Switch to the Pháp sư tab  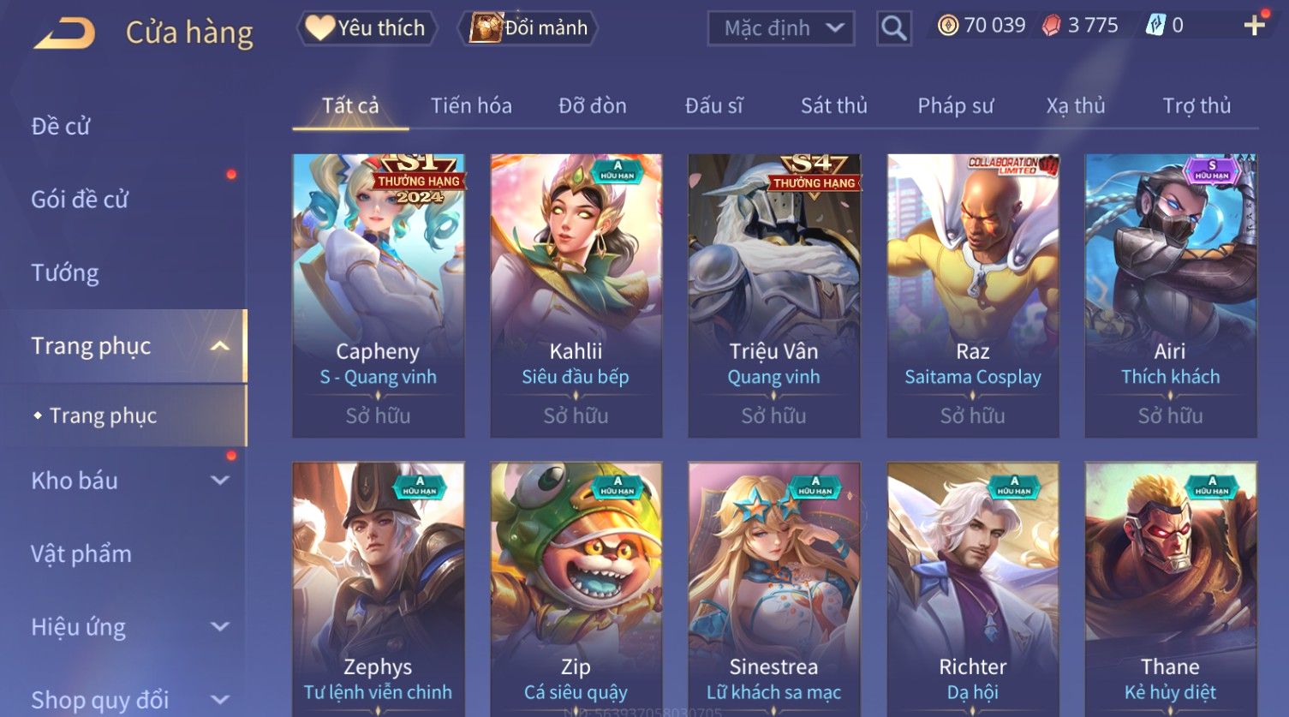point(956,105)
